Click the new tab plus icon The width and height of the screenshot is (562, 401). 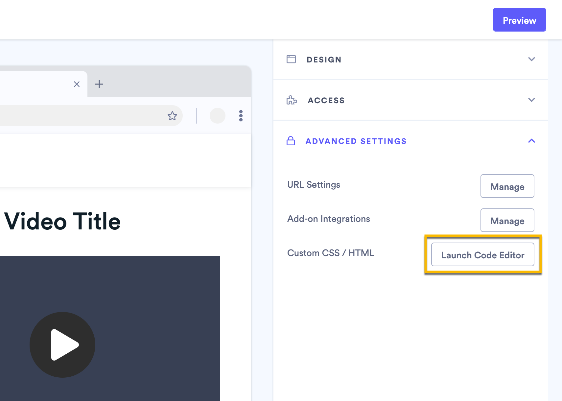(x=99, y=84)
